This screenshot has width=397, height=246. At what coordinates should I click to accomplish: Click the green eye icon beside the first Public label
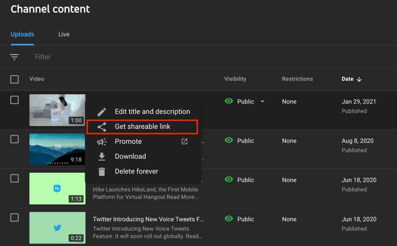229,101
